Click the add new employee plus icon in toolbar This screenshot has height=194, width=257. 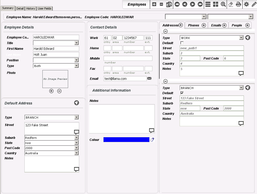point(154,4)
